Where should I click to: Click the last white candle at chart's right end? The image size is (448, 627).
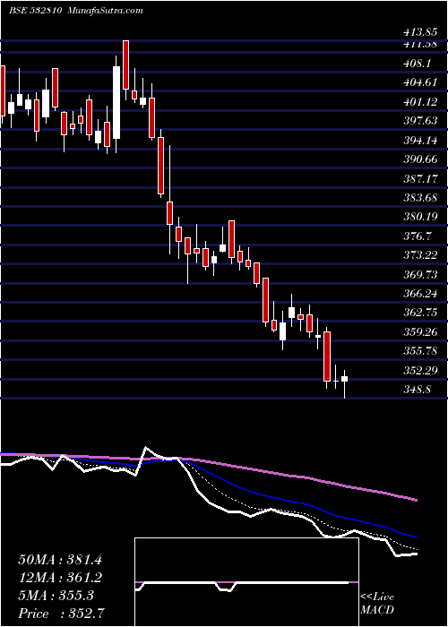[344, 379]
